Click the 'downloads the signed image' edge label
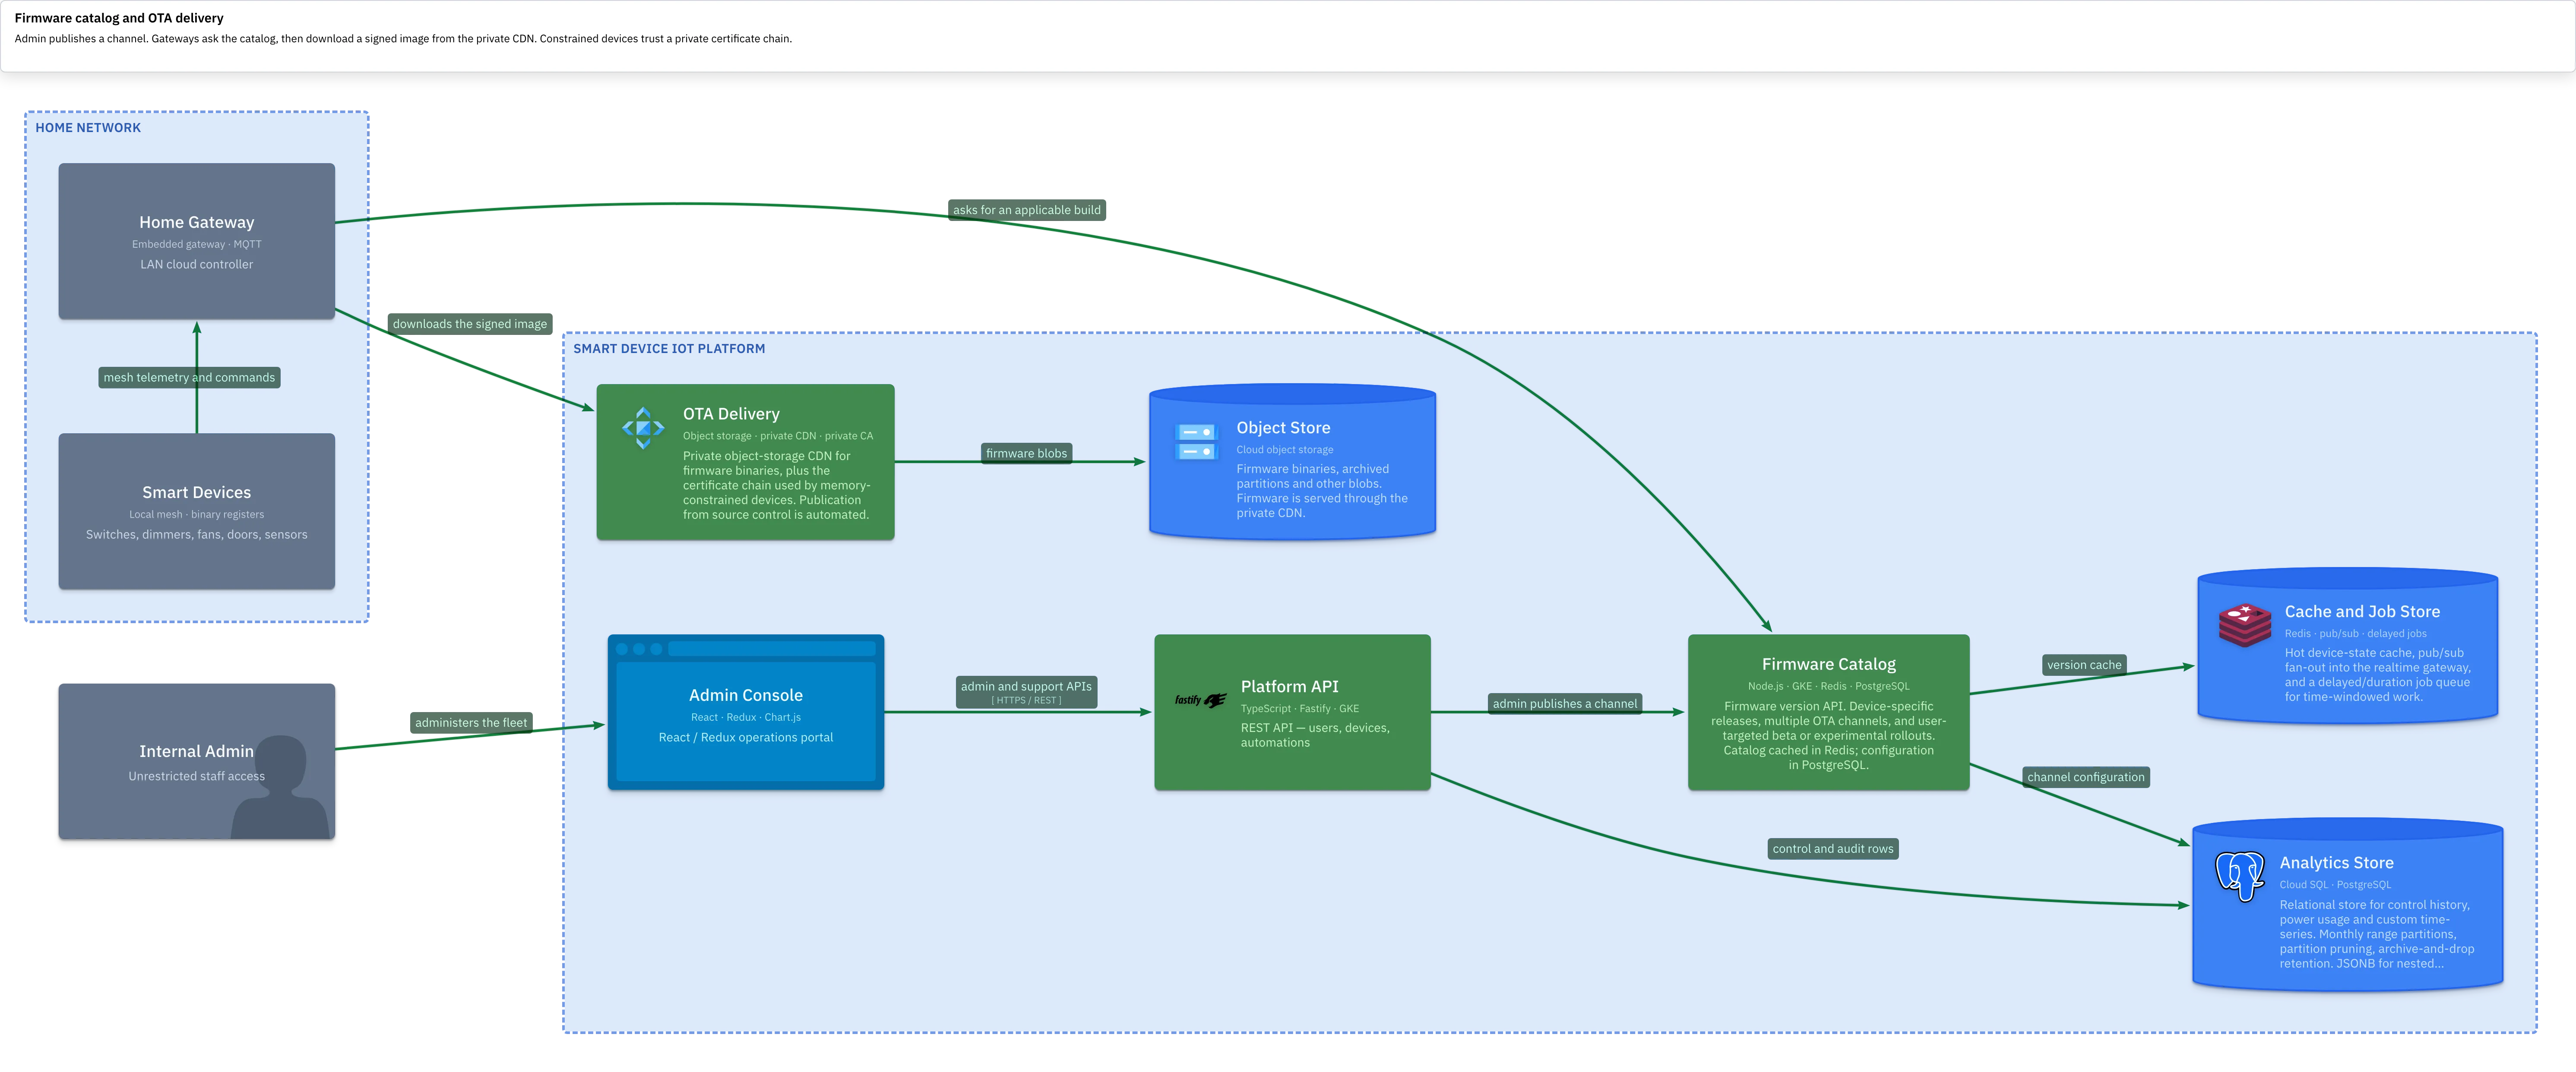Image resolution: width=2576 pixels, height=1072 pixels. pos(470,324)
